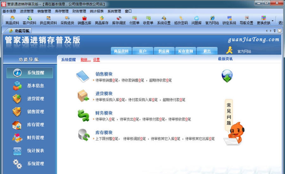This screenshot has width=285, height=174.
Task: Click the 设置 link next to 刷新
Action: (x=96, y=59)
